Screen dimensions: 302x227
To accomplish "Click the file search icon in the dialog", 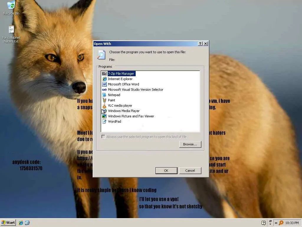I will click(x=101, y=55).
